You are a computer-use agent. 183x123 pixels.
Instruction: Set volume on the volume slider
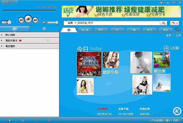pos(53,23)
